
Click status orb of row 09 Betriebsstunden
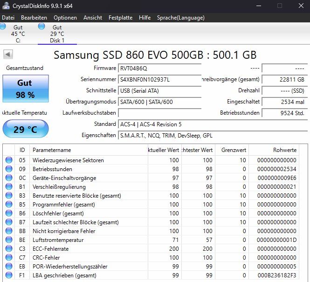coord(9,169)
